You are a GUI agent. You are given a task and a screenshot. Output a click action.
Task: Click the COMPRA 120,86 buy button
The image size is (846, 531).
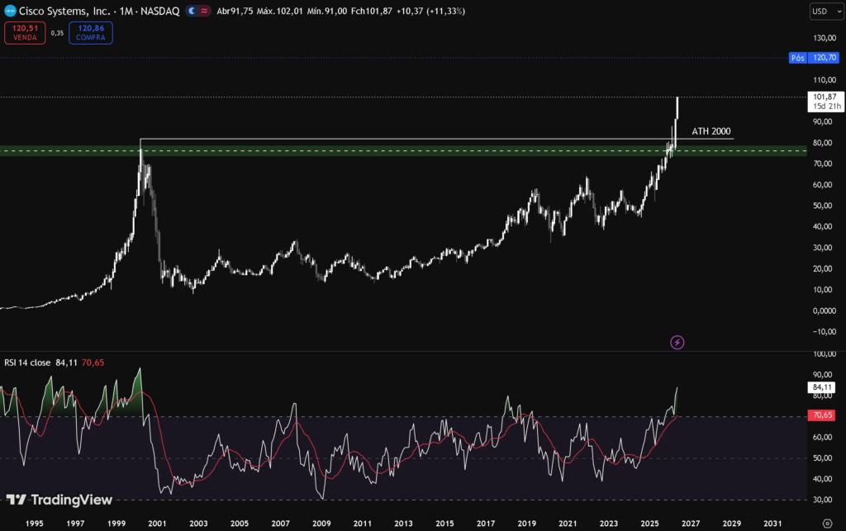(91, 33)
